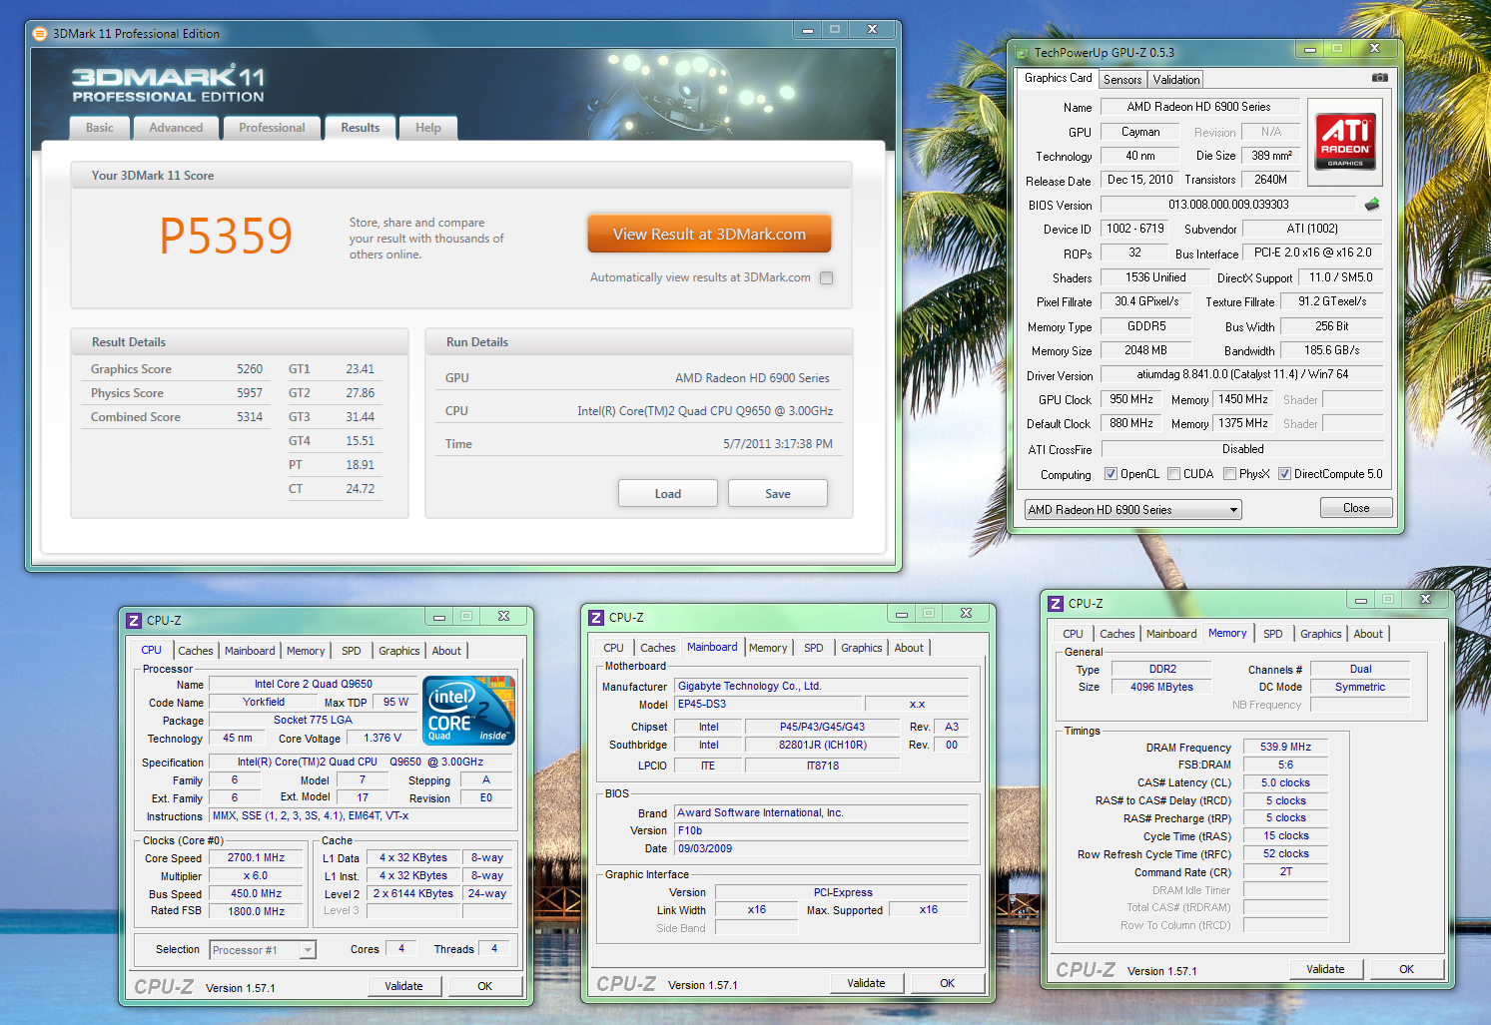
Task: Open the Advanced tab in 3DMark 11
Action: [176, 128]
